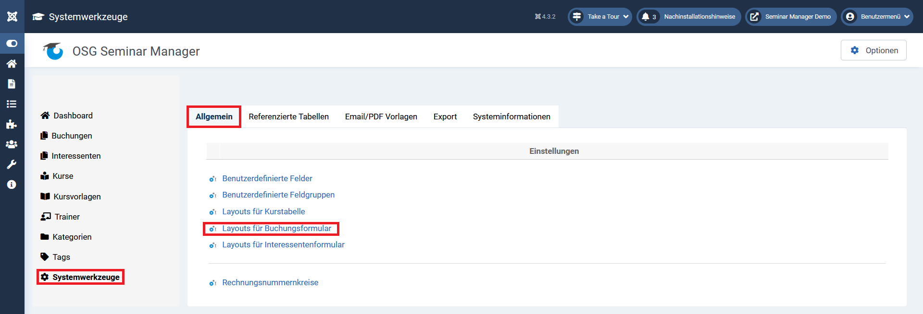The image size is (923, 314).
Task: Click the Optionen button
Action: tap(873, 50)
